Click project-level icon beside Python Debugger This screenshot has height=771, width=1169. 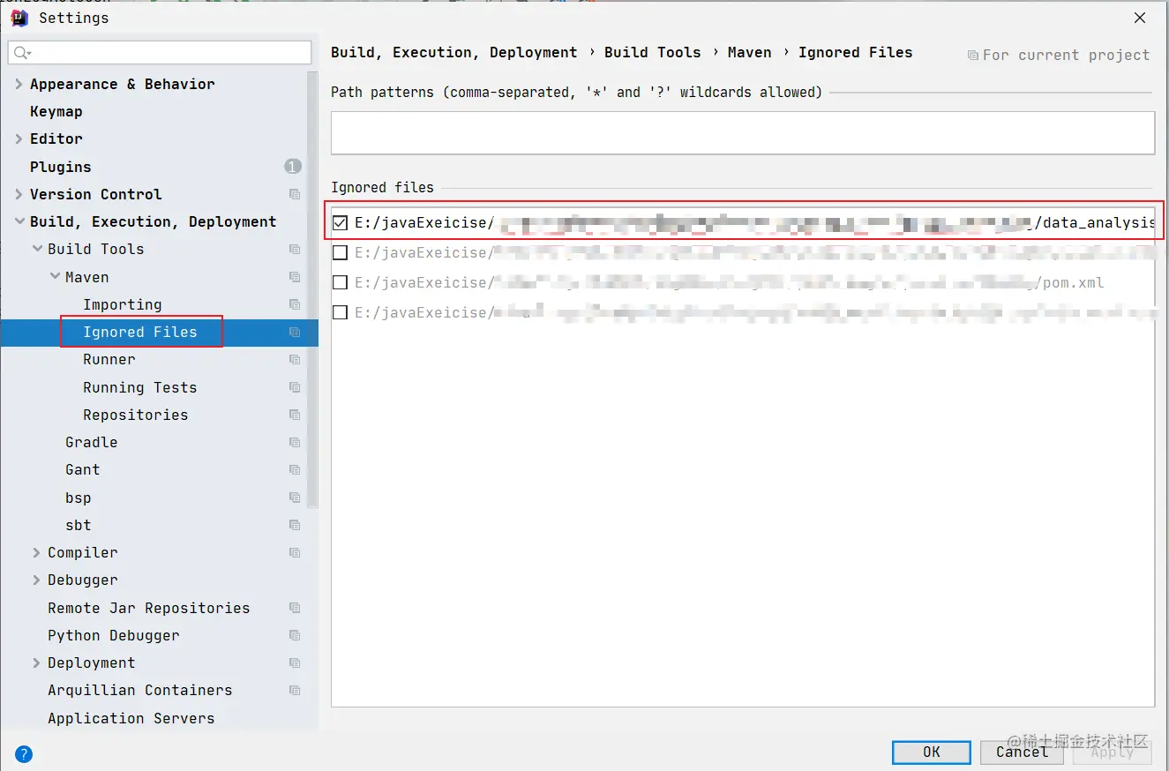tap(295, 635)
